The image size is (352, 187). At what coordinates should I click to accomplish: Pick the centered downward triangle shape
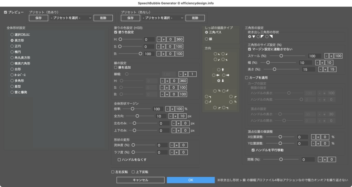tap(250, 37)
